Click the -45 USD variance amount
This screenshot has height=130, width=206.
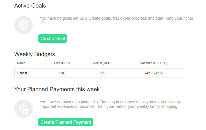(x=148, y=73)
